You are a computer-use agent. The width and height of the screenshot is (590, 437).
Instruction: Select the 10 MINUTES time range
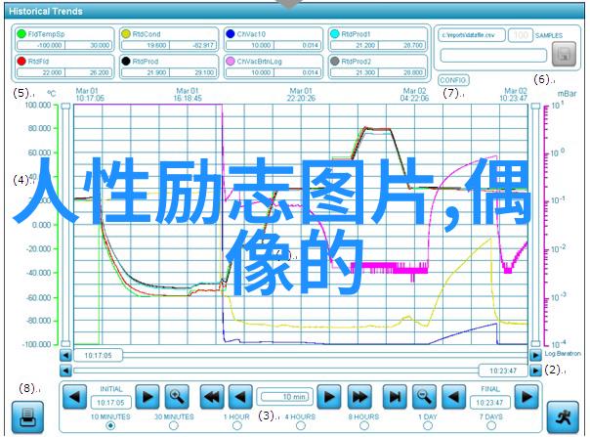click(110, 425)
